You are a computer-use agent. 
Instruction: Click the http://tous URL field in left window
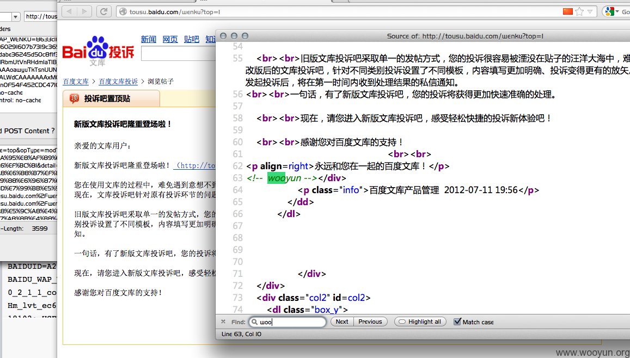click(x=41, y=16)
